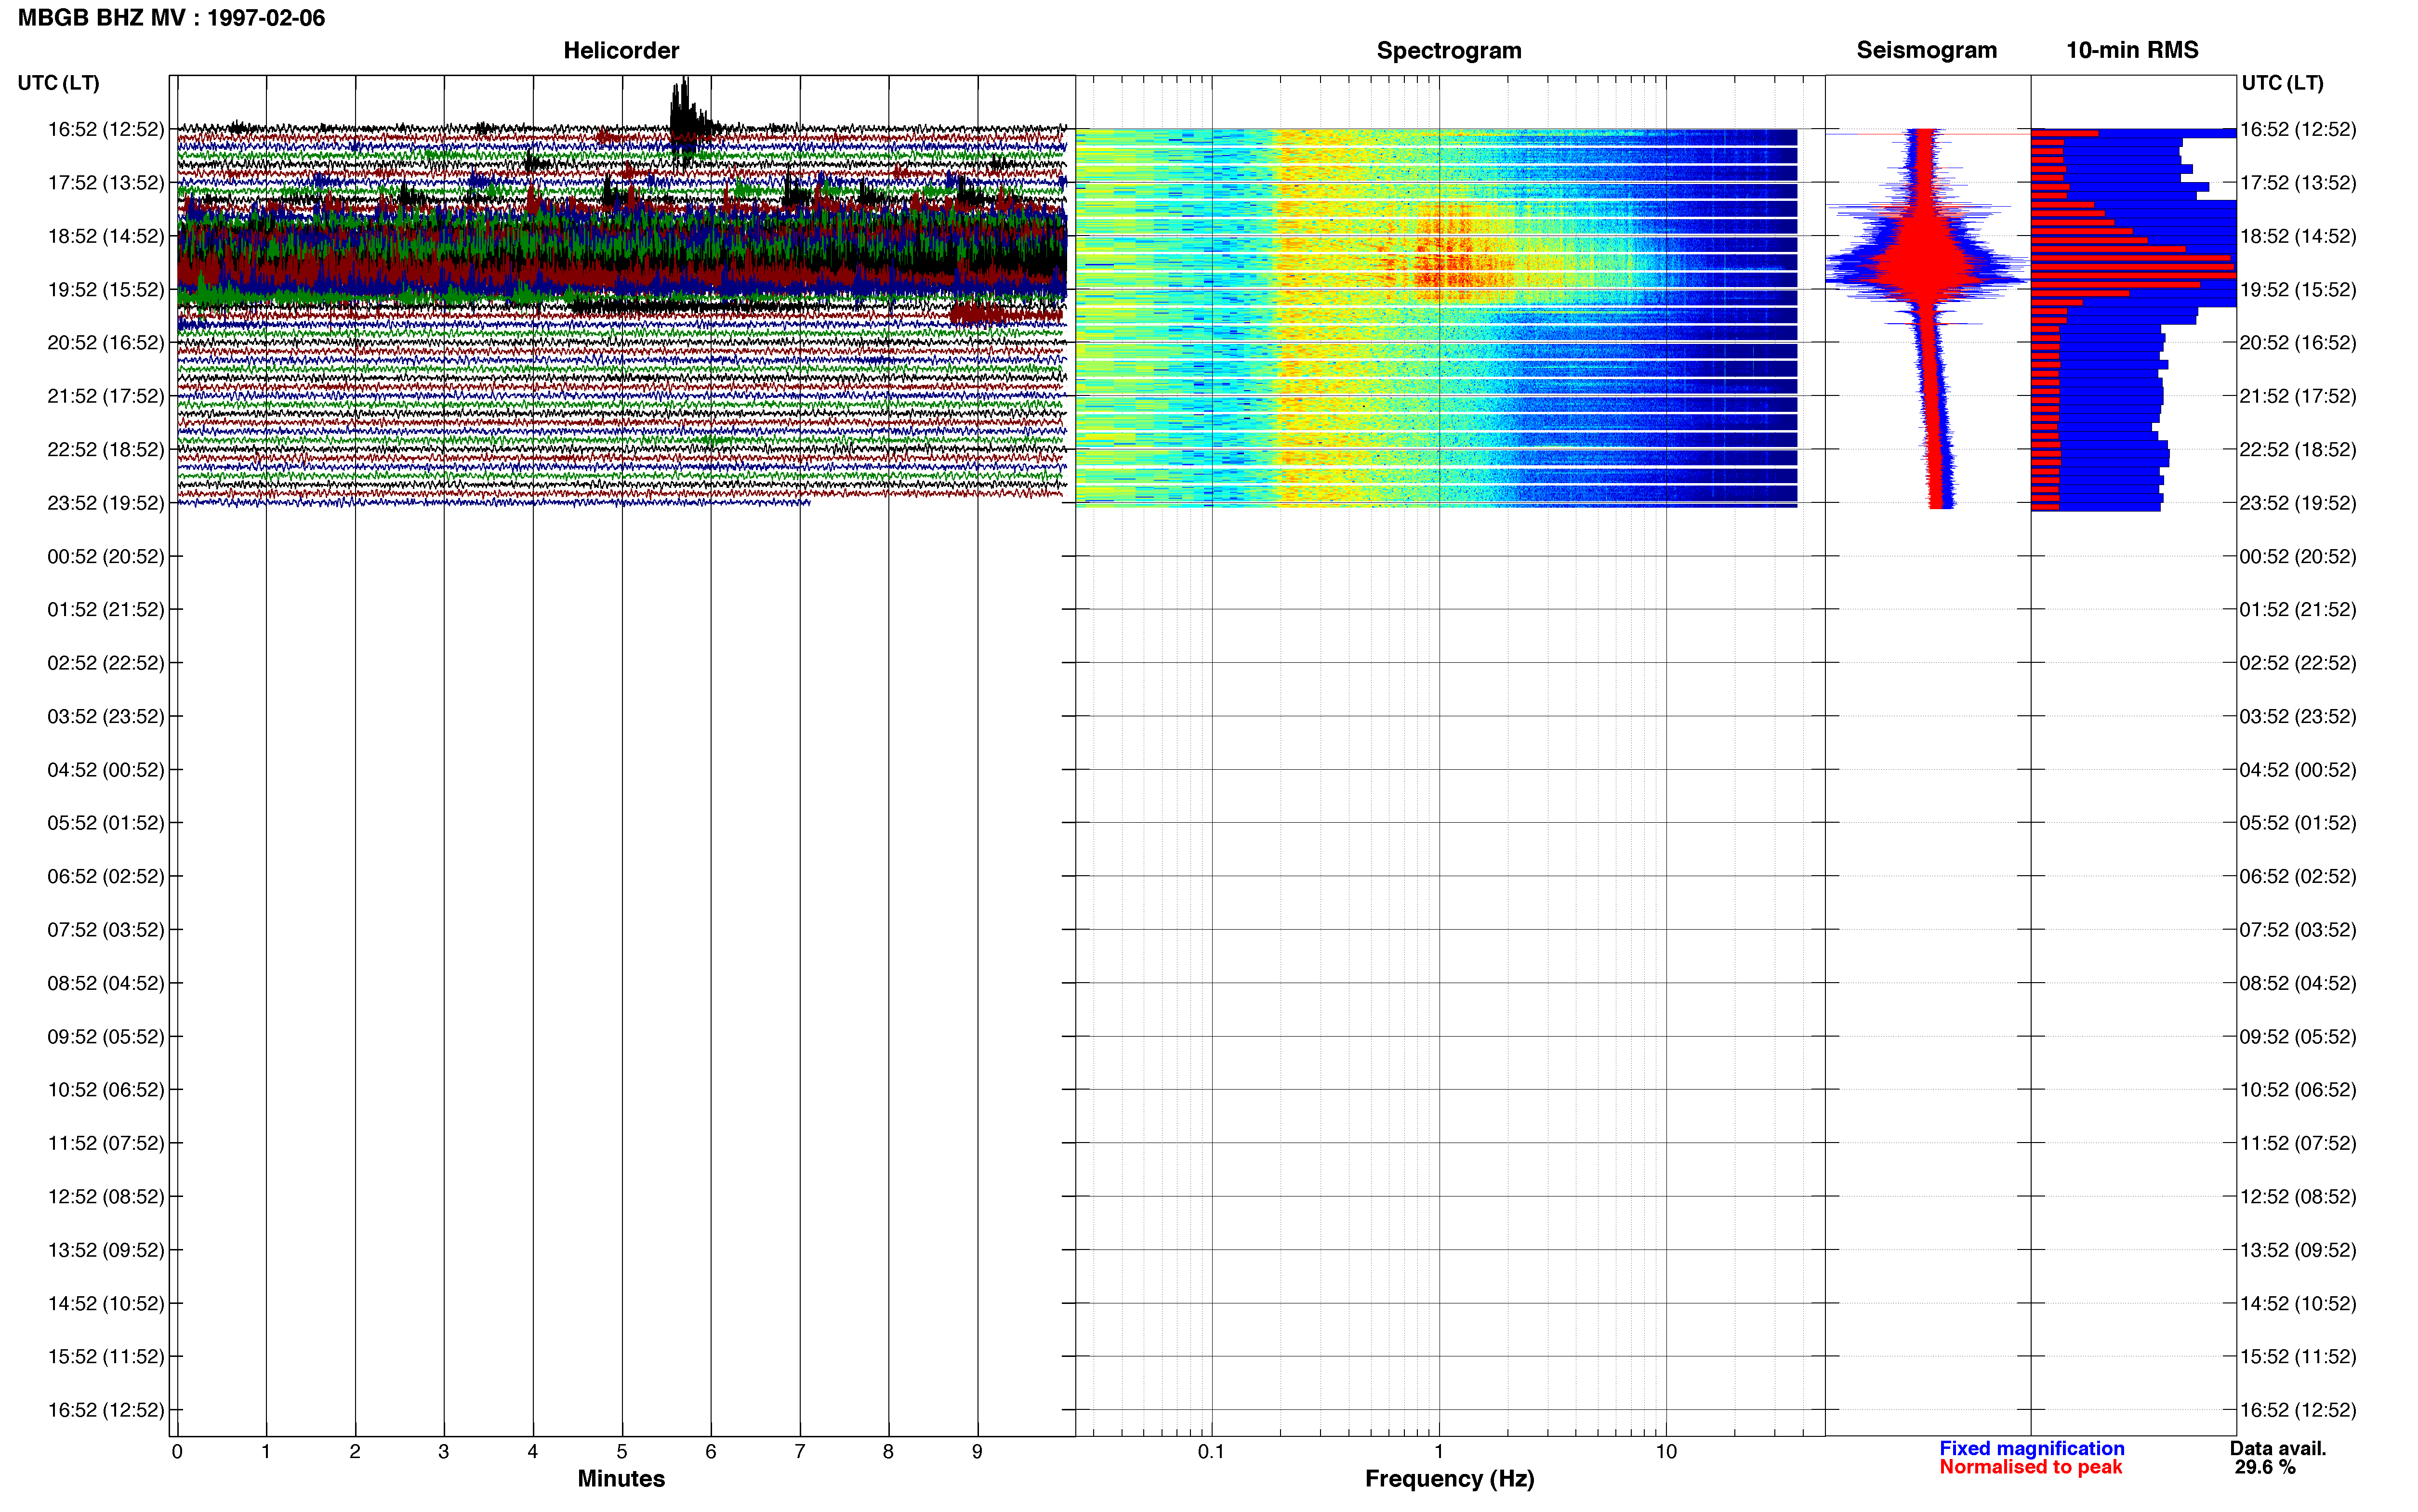Click the left time label '03:52 (23:52)'
This screenshot has width=2418, height=1512.
[105, 716]
